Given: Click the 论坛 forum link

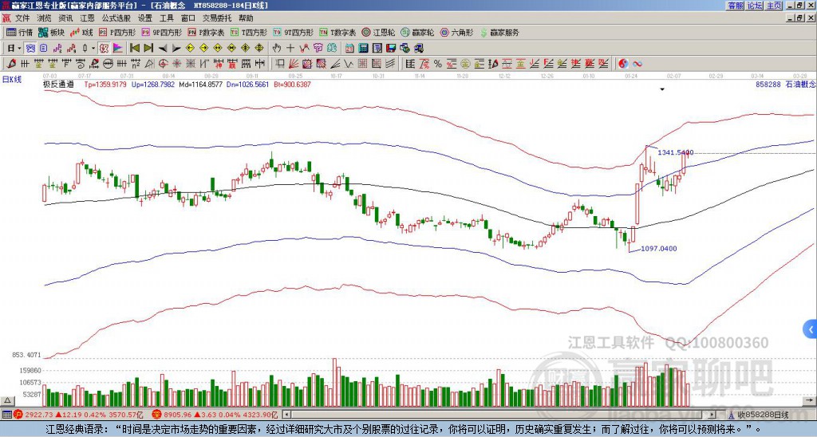Looking at the screenshot, I should pos(755,6).
